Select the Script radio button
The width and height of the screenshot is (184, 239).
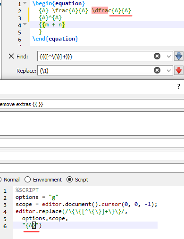click(x=69, y=180)
